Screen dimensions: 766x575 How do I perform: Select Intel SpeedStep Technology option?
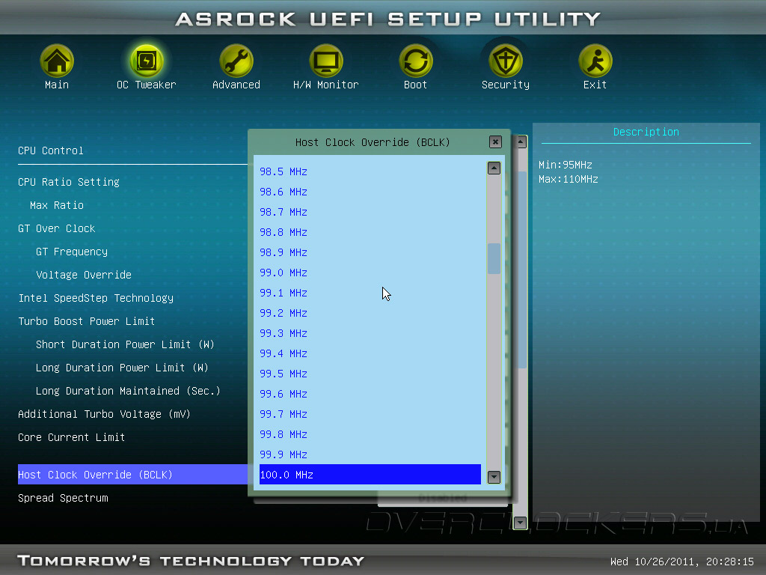pyautogui.click(x=96, y=298)
